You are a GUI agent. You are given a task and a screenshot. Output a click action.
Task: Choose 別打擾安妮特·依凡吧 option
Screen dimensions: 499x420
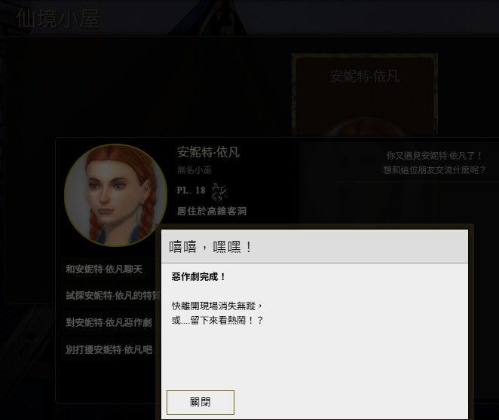tap(109, 349)
